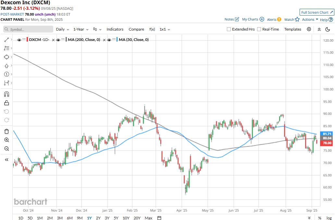The width and height of the screenshot is (335, 220).
Task: Open the Fibonacci/text list tool
Action: point(6,48)
